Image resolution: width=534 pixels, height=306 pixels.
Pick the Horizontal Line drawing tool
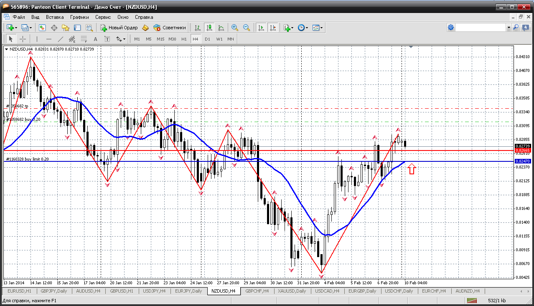coord(48,39)
